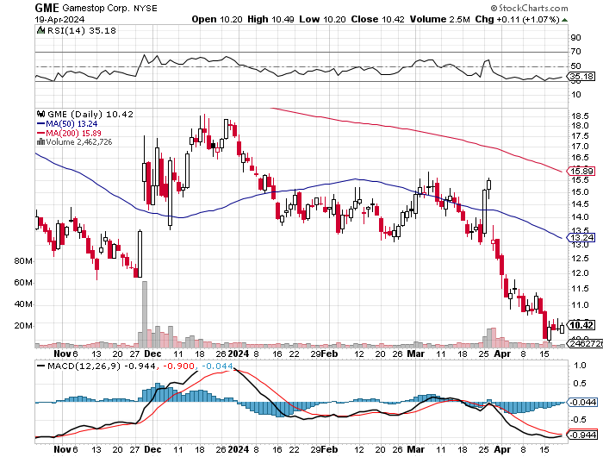Click the 90 level on RSI axis
The height and width of the screenshot is (457, 603).
pos(575,38)
